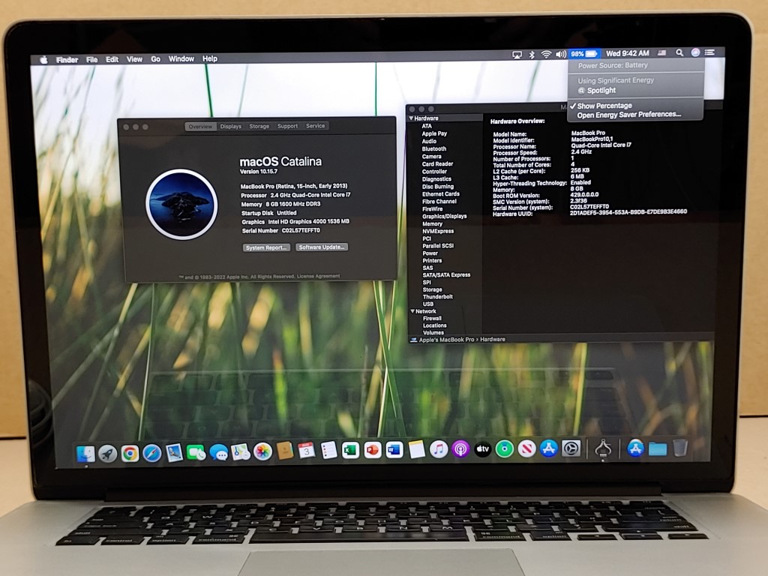Open Downloads folder in the Dock

658,448
